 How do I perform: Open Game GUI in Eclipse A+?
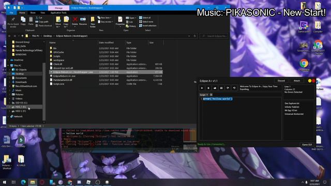pyautogui.click(x=307, y=145)
